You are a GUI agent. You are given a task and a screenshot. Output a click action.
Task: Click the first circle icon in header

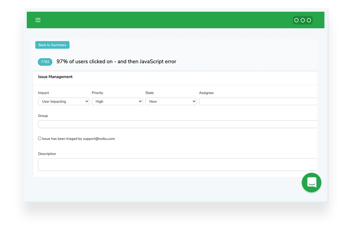pyautogui.click(x=296, y=20)
